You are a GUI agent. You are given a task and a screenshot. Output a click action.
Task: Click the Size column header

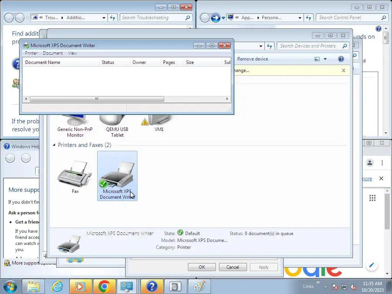click(x=203, y=62)
